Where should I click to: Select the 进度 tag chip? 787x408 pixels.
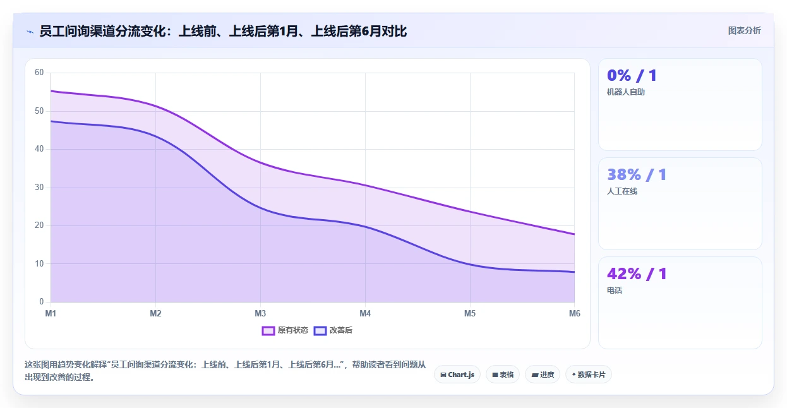[543, 375]
